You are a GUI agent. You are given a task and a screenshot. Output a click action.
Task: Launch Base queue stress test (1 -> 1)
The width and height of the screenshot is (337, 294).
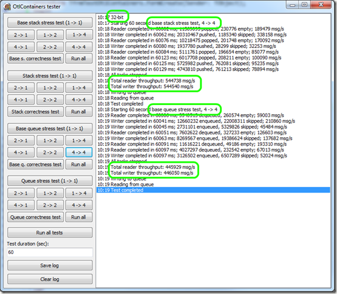click(50, 129)
